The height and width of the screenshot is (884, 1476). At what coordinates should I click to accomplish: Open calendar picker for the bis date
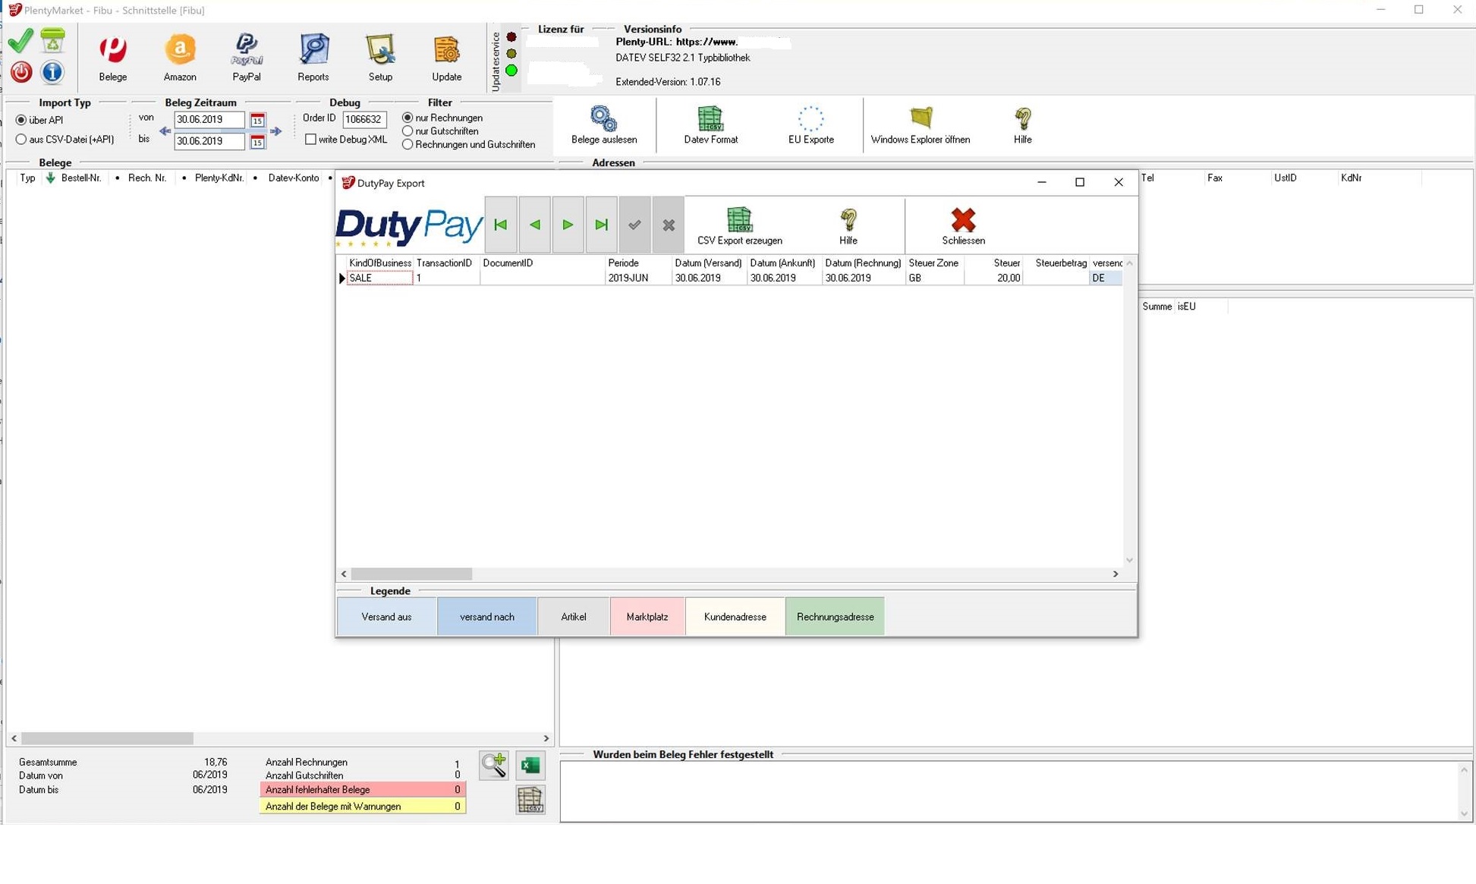[x=258, y=141]
